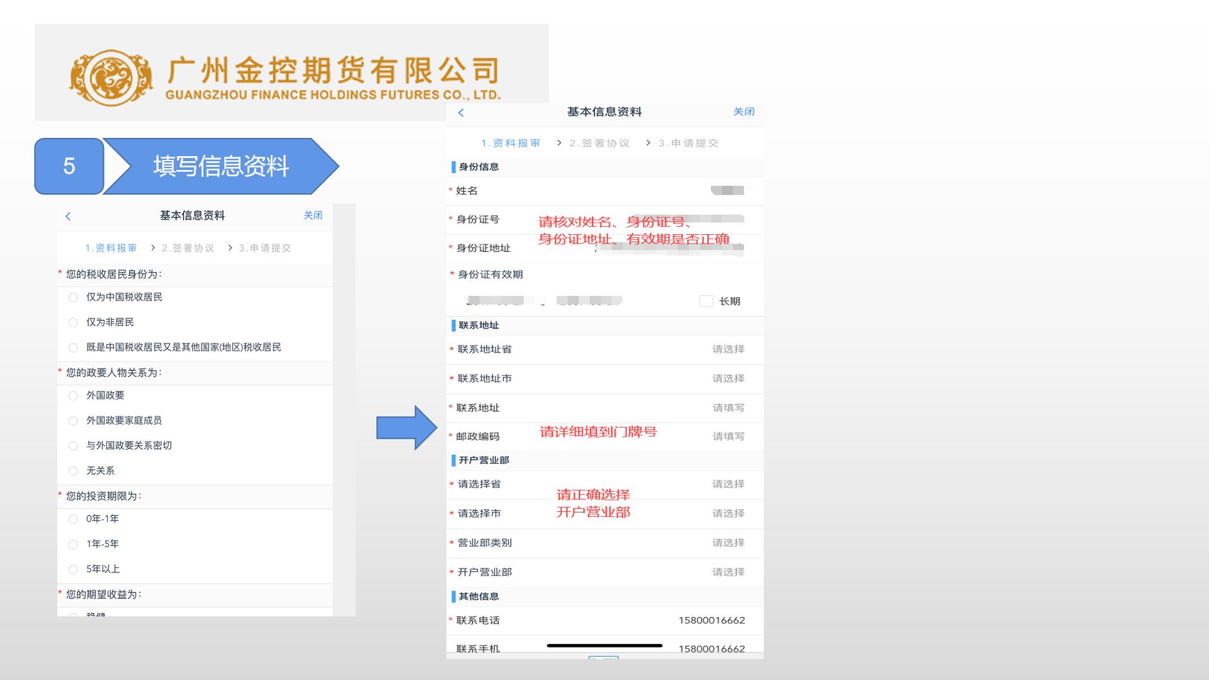Tap the 身份证号 field row
Viewport: 1209px width, 680px height.
click(x=605, y=220)
